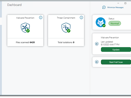Click the Dashboard heading
The height and width of the screenshot is (98, 131).
pyautogui.click(x=14, y=5)
